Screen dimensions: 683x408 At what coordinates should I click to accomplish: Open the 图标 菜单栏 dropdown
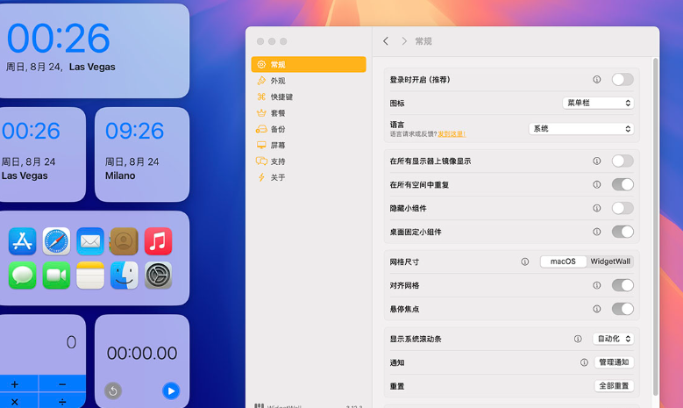point(598,103)
